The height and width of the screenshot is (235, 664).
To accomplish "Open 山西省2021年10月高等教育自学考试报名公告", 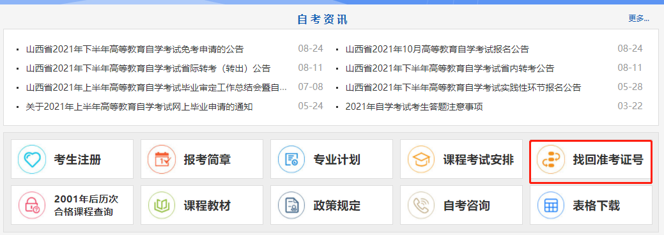I will click(x=437, y=49).
